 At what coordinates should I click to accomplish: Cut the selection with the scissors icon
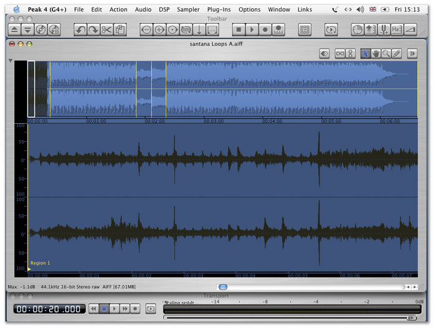click(107, 30)
